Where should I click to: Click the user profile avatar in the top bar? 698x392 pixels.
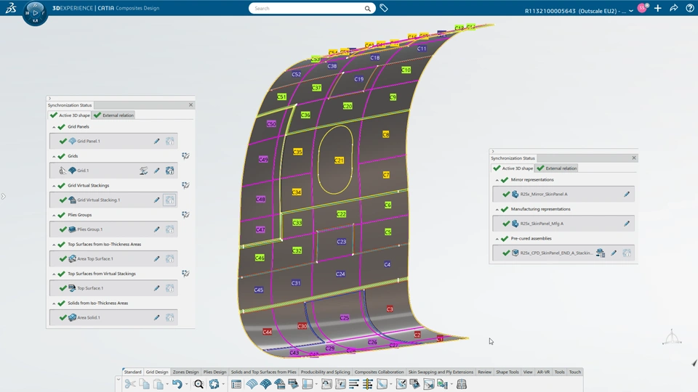coord(642,8)
